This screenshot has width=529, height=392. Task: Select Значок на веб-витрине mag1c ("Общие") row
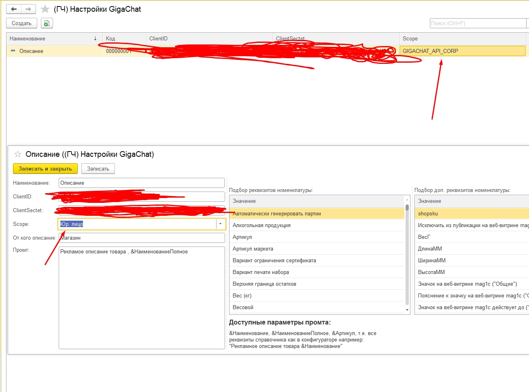click(x=472, y=284)
